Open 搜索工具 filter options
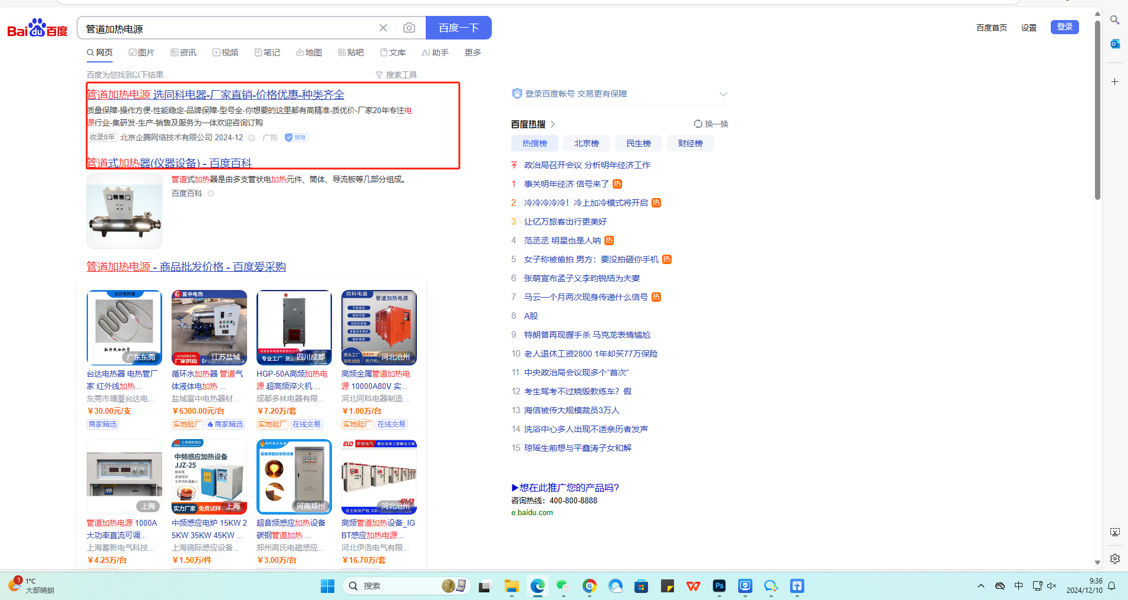Viewport: 1128px width, 600px height. tap(396, 75)
